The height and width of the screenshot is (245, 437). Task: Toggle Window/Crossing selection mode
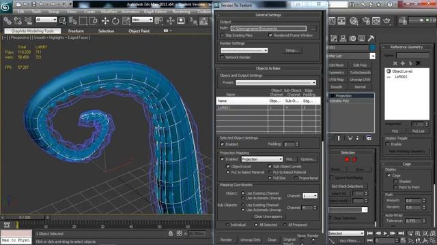point(94,21)
